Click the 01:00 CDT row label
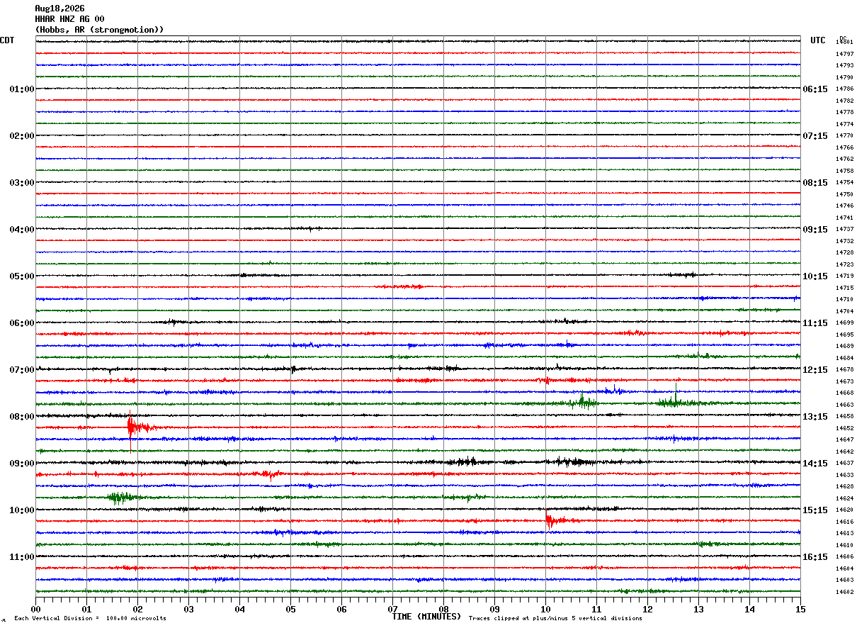Image resolution: width=857 pixels, height=628 pixels. coord(22,89)
